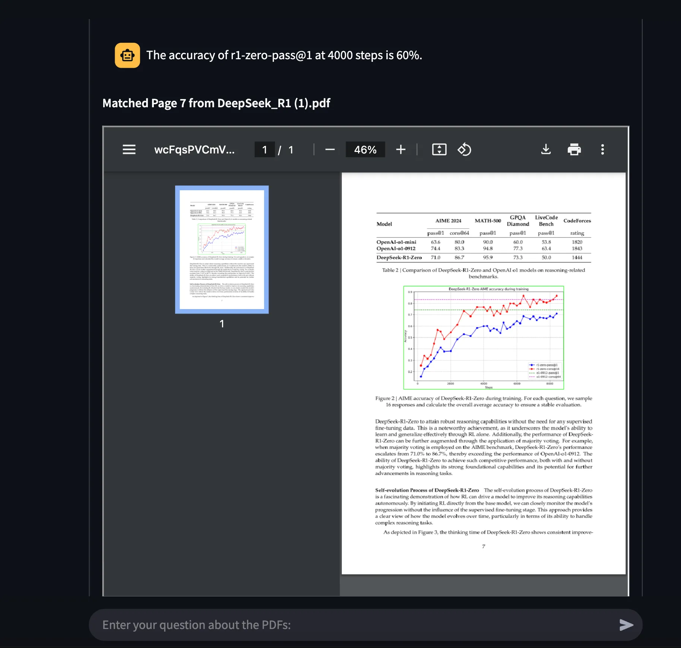Print the PDF document

574,150
